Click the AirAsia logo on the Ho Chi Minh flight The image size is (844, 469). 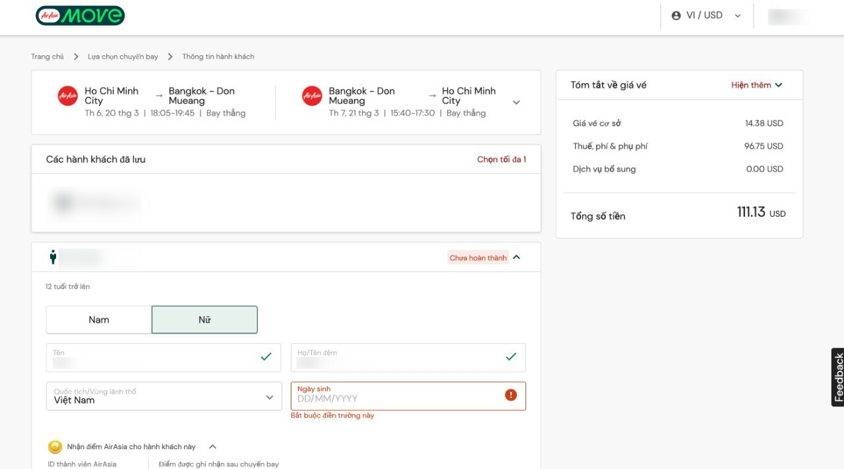(x=67, y=95)
